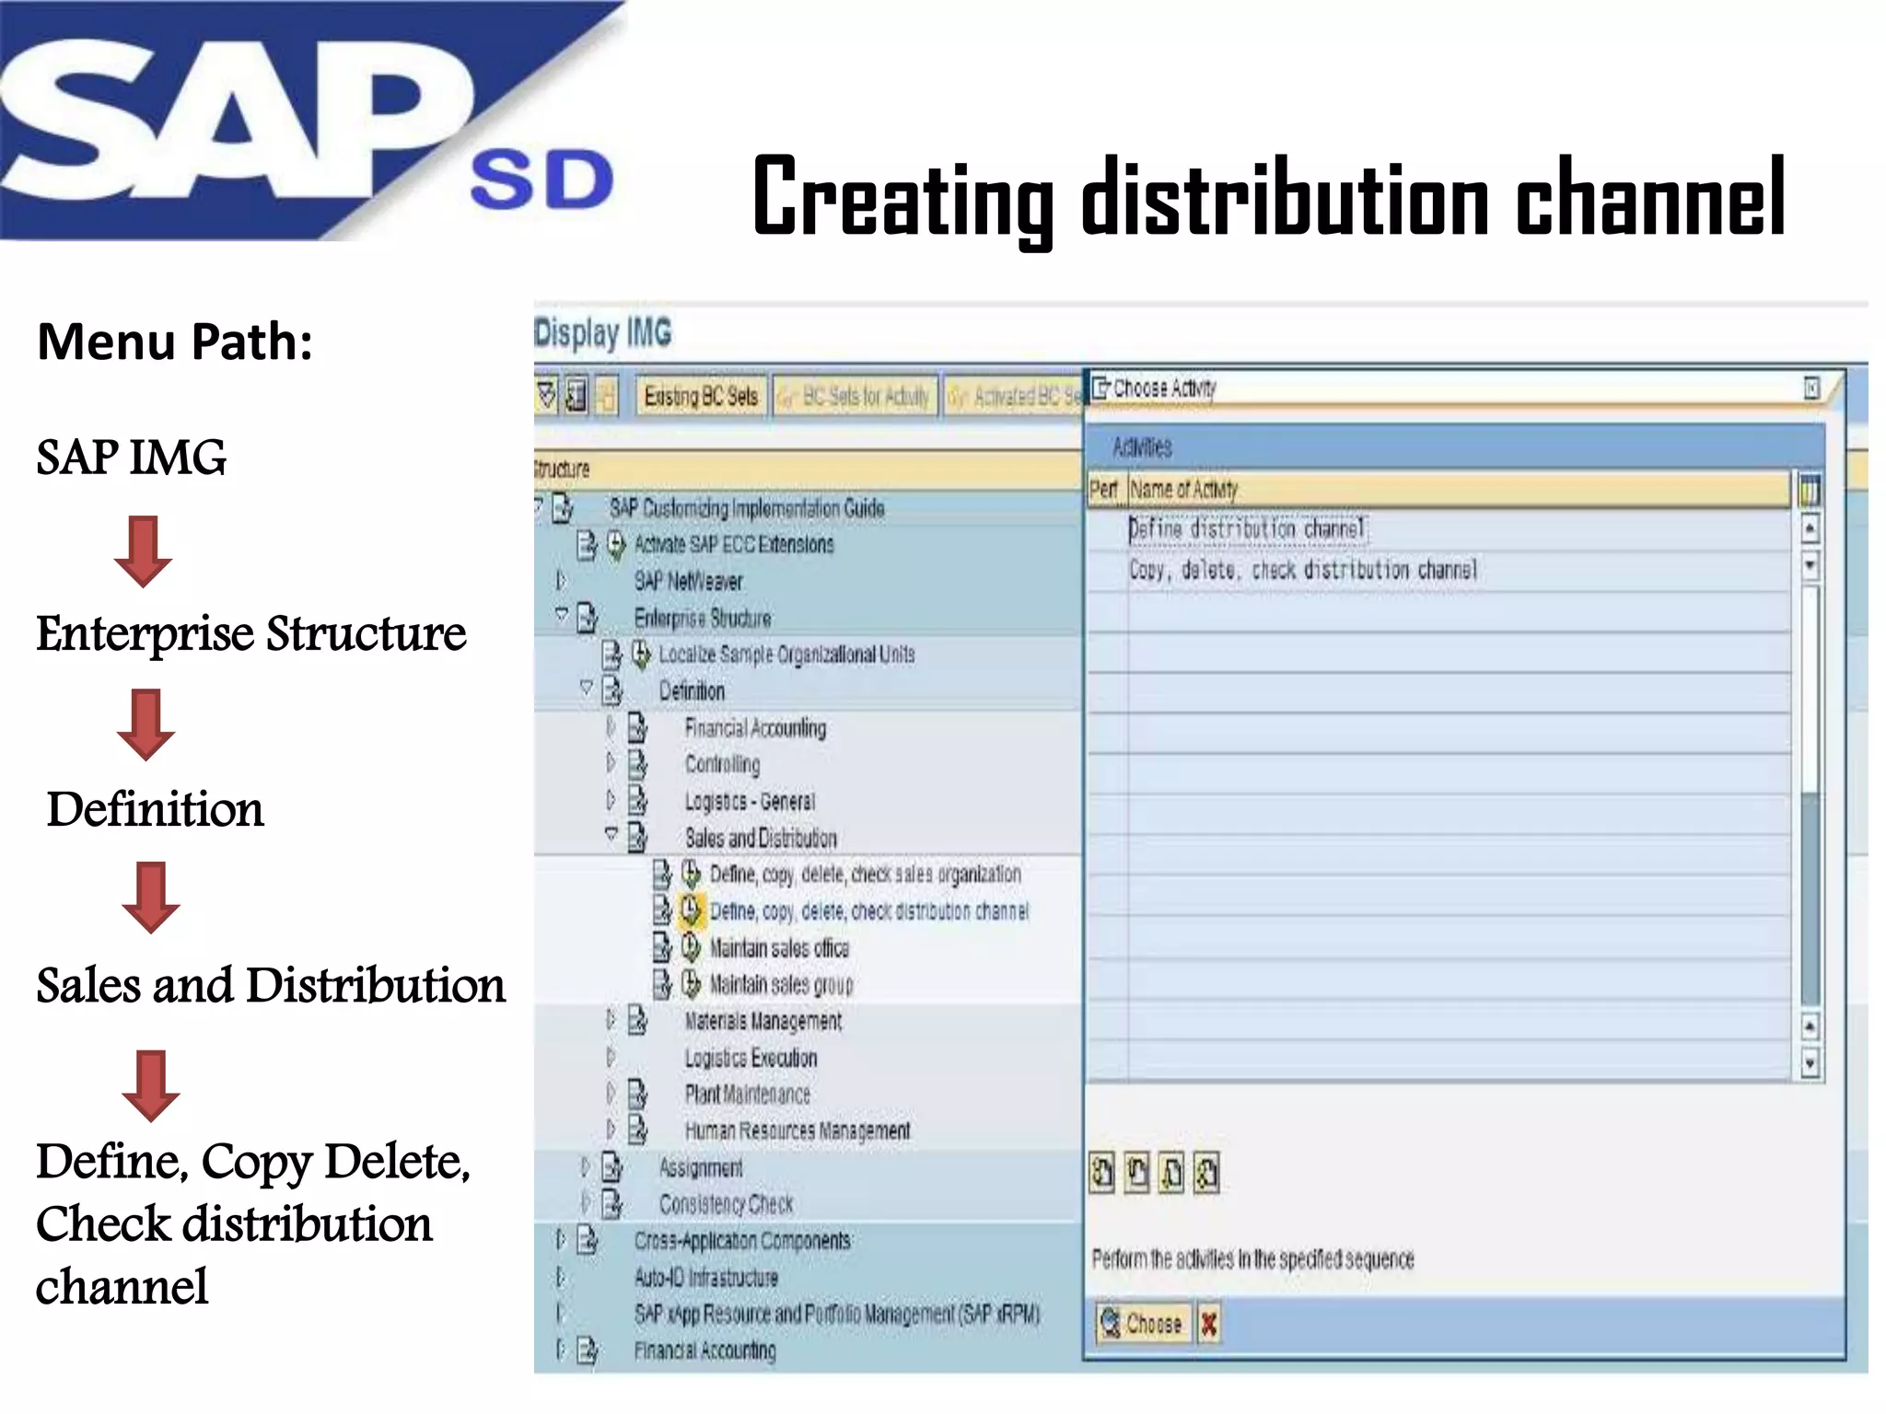Close the Choose Activity dialog
Viewport: 1886px width, 1414px height.
(1811, 388)
